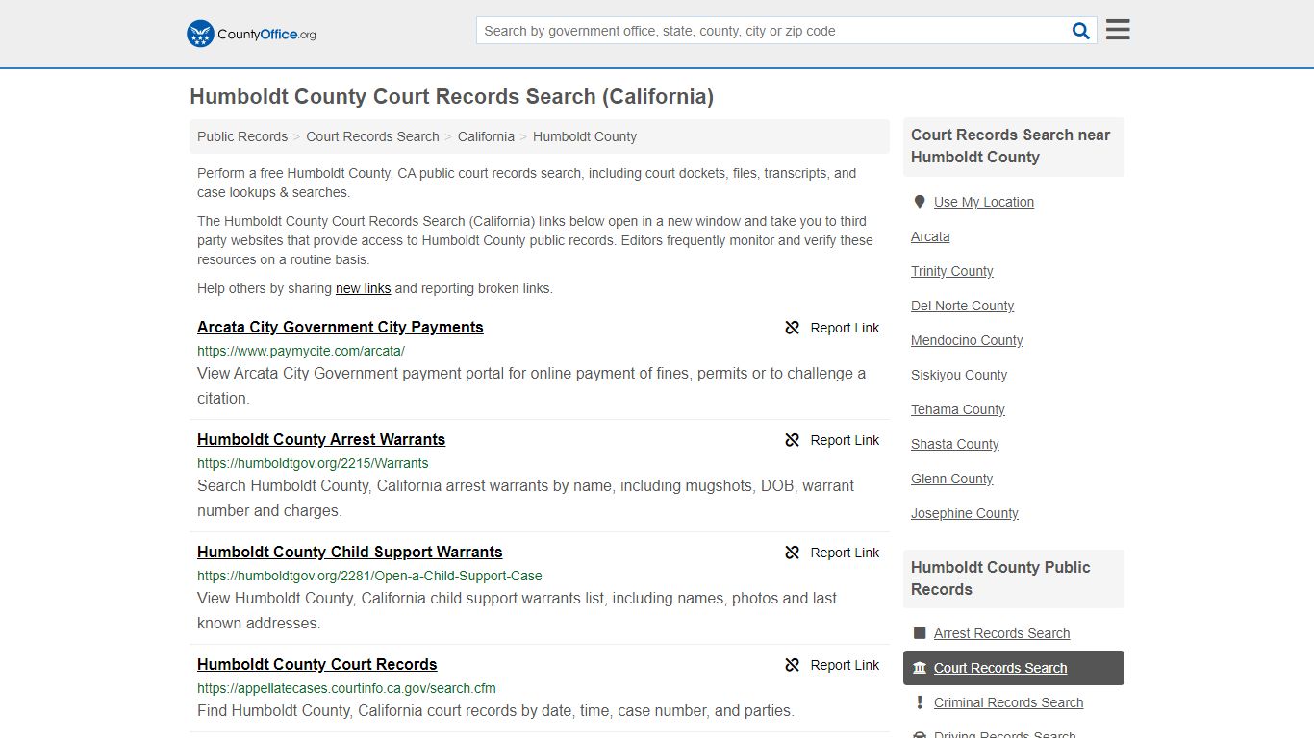Visit the appellatecases.courtinfo.ca.gov URL

tap(346, 688)
